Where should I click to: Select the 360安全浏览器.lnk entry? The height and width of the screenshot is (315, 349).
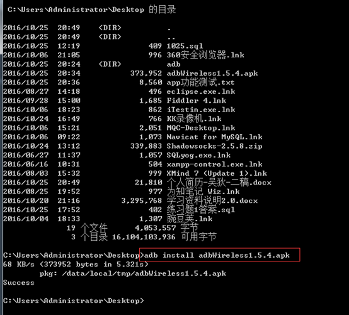(x=205, y=55)
